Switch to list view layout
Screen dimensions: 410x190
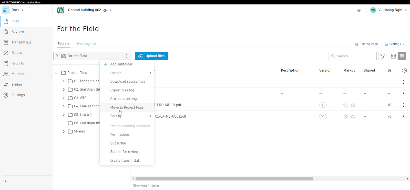coord(402,56)
